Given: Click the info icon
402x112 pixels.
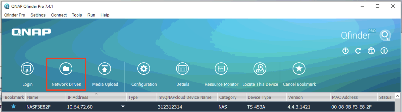Looking at the screenshot, I should click(x=384, y=51).
